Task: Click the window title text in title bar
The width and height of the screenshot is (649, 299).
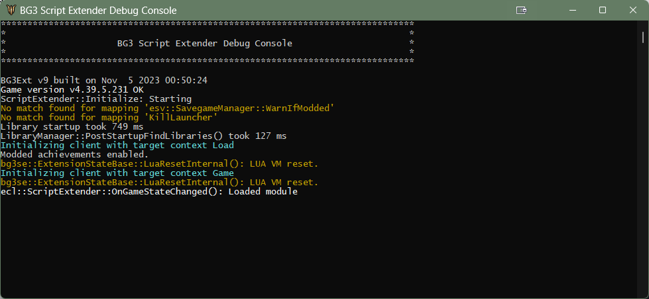Action: point(99,11)
